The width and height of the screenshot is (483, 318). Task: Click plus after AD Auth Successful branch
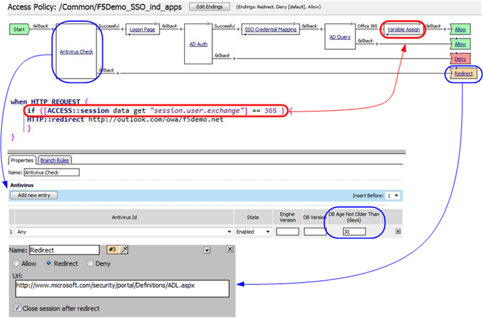(x=238, y=29)
